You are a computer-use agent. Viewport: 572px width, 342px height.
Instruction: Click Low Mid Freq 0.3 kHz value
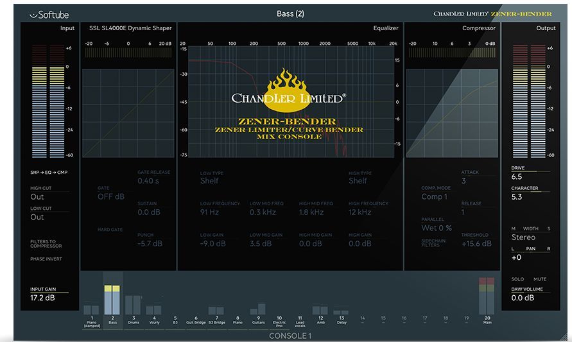(263, 212)
